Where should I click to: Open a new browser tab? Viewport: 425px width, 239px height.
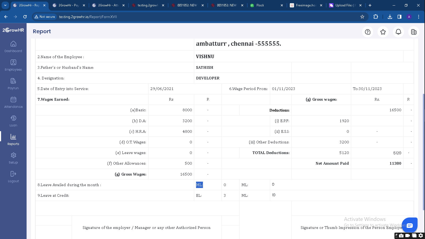click(370, 5)
